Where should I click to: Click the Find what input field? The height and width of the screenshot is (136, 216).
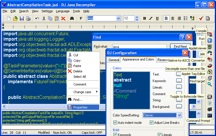coord(140,46)
